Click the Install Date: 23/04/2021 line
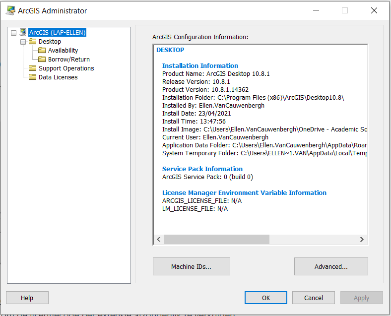The width and height of the screenshot is (391, 316). [x=196, y=114]
